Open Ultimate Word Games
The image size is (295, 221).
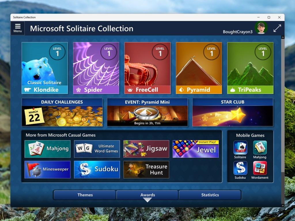tap(97, 149)
